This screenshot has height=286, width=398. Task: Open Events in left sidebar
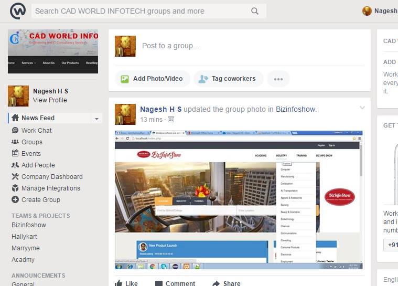(x=31, y=153)
